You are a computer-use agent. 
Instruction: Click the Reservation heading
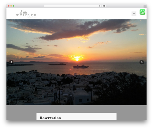[x=50, y=118]
